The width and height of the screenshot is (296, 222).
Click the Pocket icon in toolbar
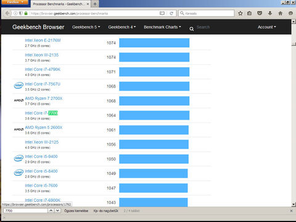click(260, 14)
